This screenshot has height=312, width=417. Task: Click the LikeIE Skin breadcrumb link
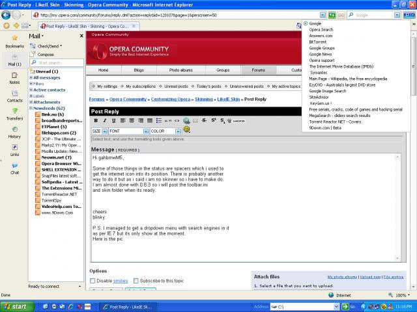229,99
